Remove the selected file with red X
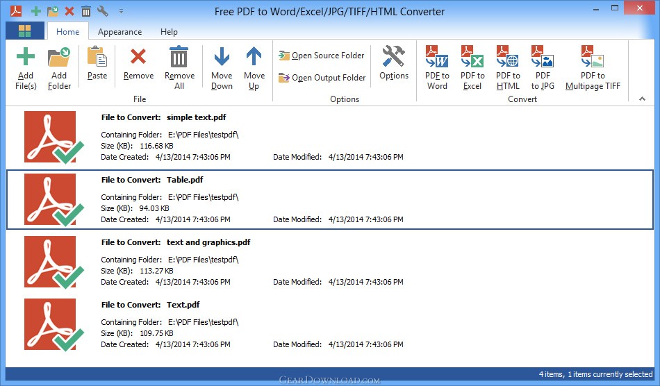 click(x=138, y=63)
